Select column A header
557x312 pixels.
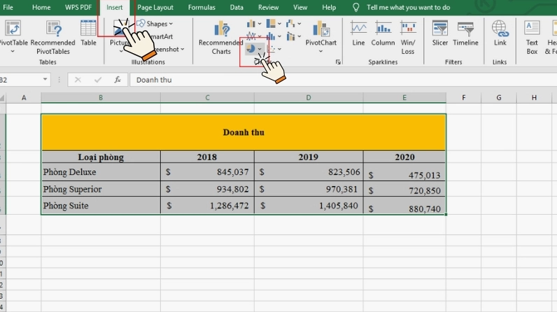tap(24, 98)
